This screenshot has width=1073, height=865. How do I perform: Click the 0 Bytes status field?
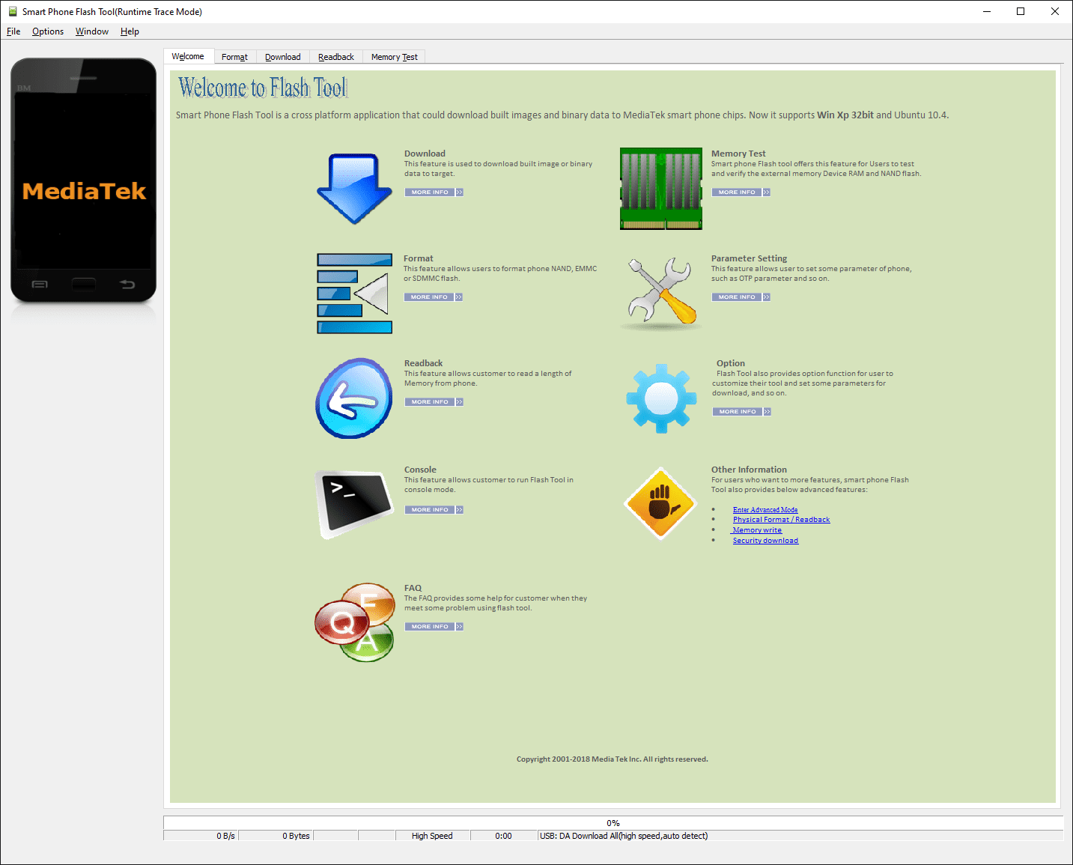(276, 836)
